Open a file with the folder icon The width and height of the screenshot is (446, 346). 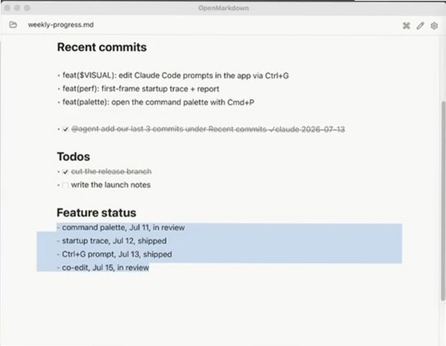[13, 25]
